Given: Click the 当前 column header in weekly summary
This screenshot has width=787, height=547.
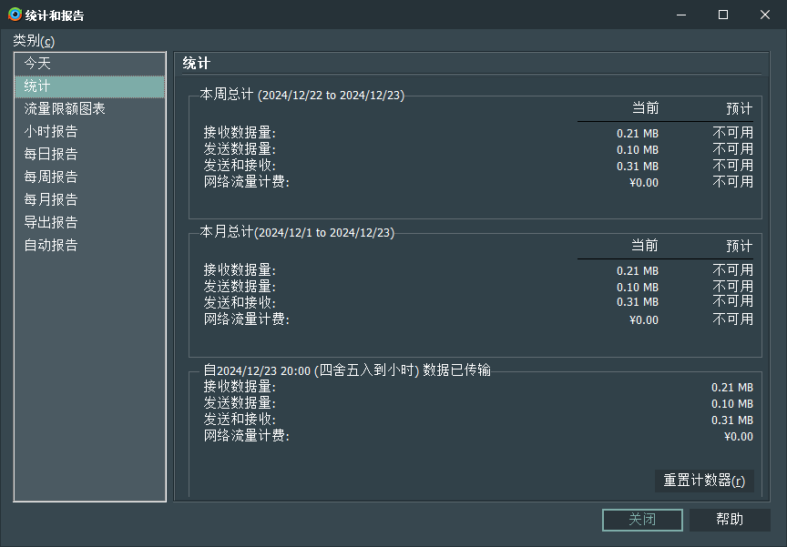Looking at the screenshot, I should [x=646, y=108].
